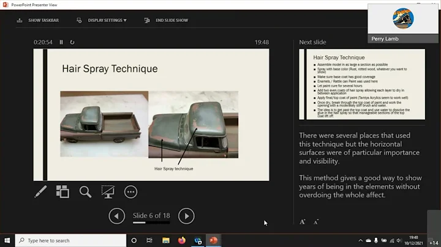Click the Slide 6 of 18 counter
Image resolution: width=441 pixels, height=247 pixels.
pyautogui.click(x=151, y=216)
